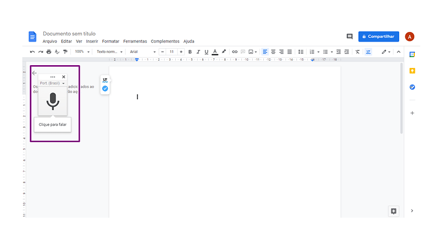Open the account avatar menu
This screenshot has width=439, height=247.
409,36
